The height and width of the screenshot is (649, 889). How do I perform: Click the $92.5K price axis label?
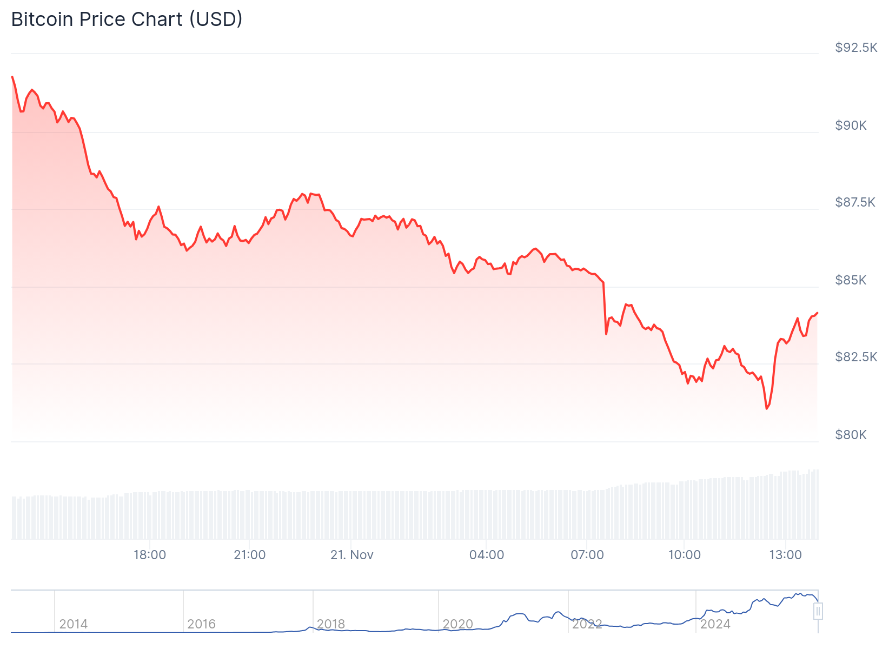click(856, 48)
